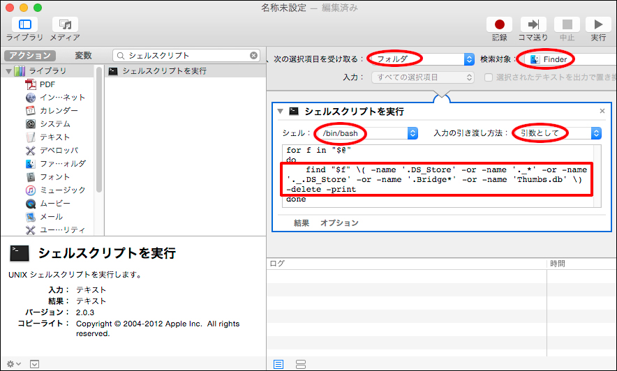The image size is (617, 371).
Task: Select the ユー…リティ library category
Action: (x=55, y=230)
